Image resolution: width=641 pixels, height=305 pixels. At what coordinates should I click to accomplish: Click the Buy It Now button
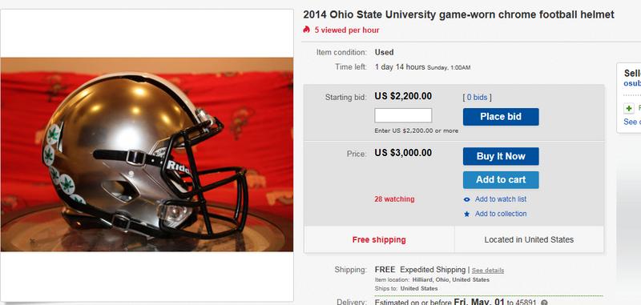pyautogui.click(x=501, y=156)
